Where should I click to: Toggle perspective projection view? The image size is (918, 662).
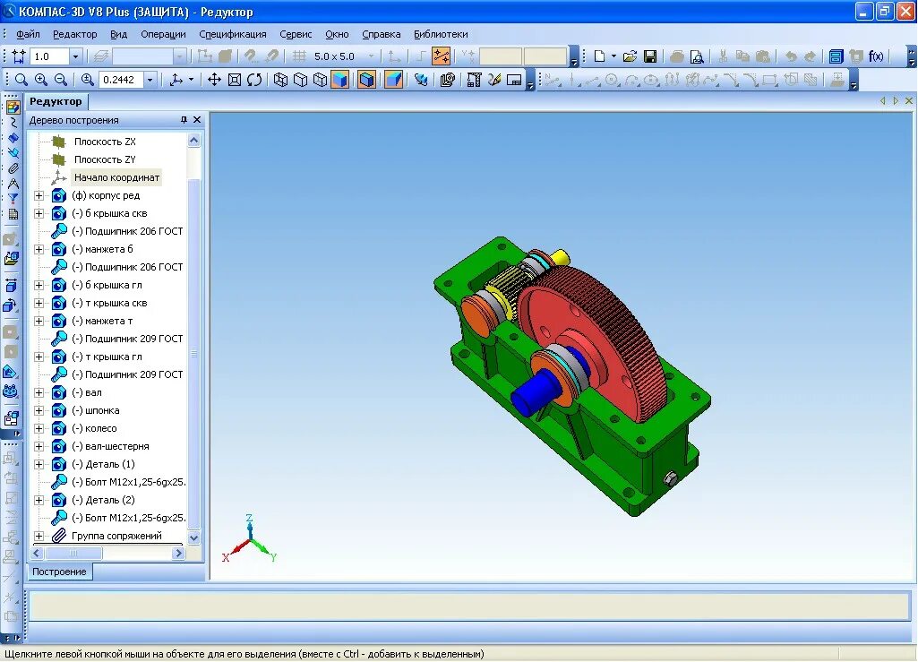click(x=393, y=80)
